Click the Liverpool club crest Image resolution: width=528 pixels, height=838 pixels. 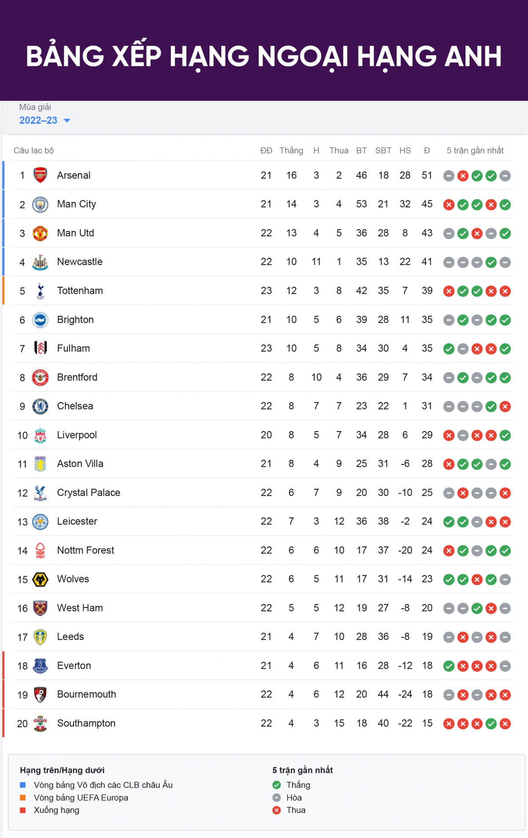tap(40, 435)
